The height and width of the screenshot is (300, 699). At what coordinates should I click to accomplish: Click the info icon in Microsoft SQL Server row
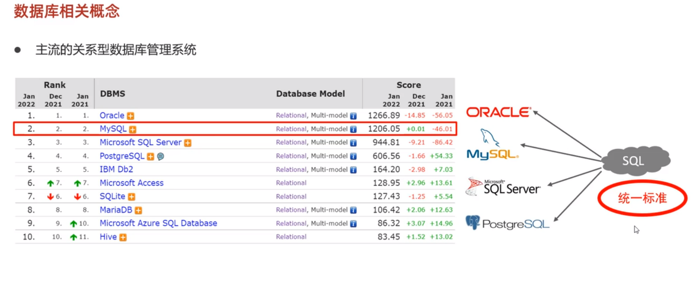click(353, 143)
